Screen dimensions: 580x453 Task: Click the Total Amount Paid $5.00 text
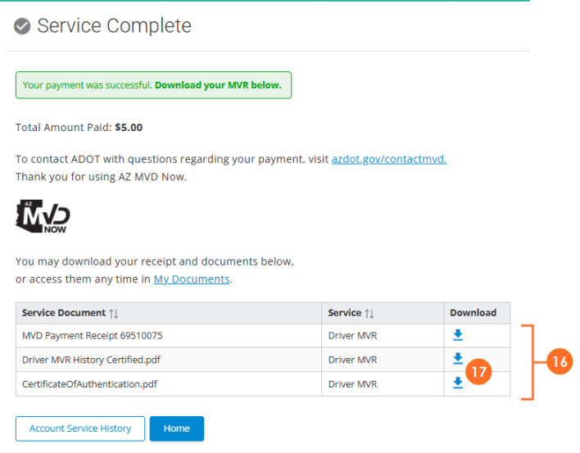(79, 128)
